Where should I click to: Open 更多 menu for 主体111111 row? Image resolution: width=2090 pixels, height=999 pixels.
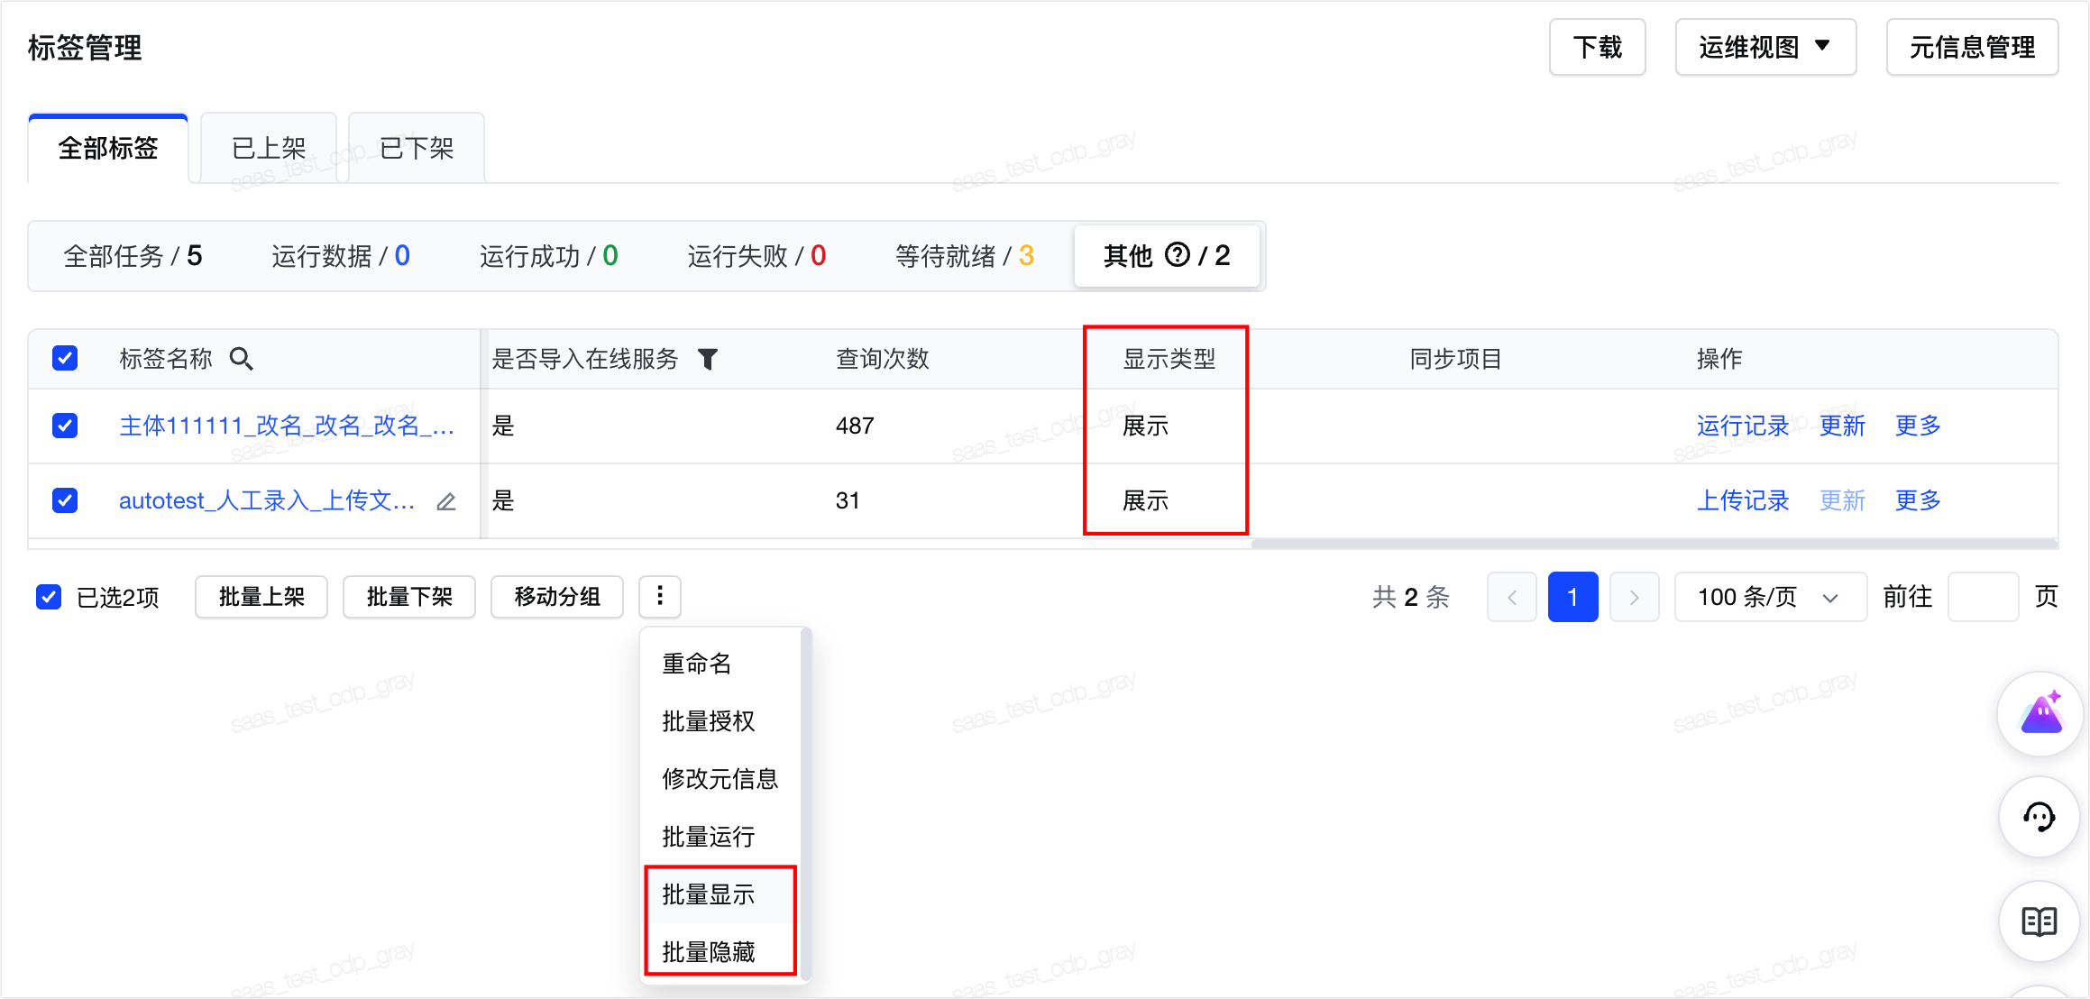coord(1918,426)
